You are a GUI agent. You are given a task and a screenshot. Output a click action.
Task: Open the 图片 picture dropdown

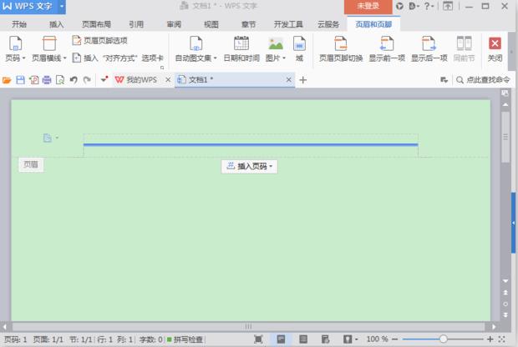276,58
